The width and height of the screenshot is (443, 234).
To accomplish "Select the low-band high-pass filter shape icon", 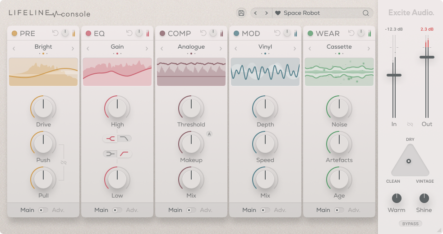I will (x=125, y=154).
